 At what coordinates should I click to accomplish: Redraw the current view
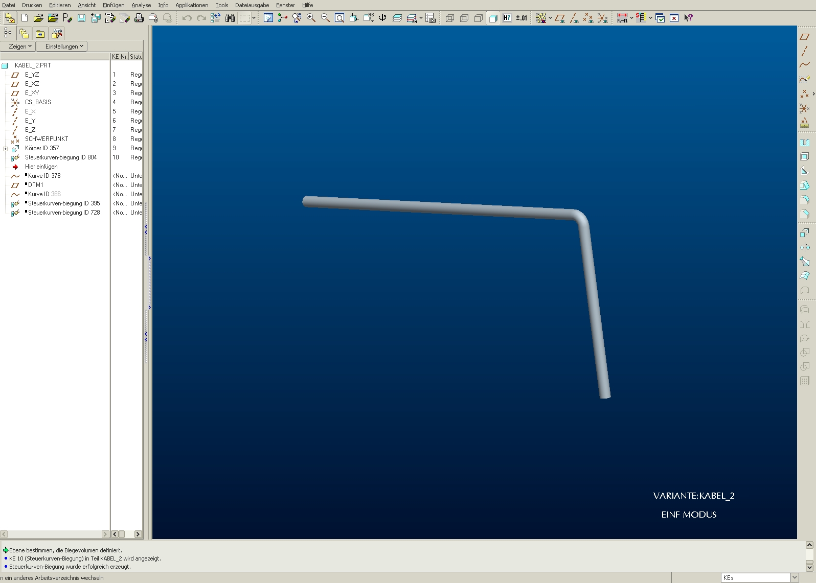(268, 18)
